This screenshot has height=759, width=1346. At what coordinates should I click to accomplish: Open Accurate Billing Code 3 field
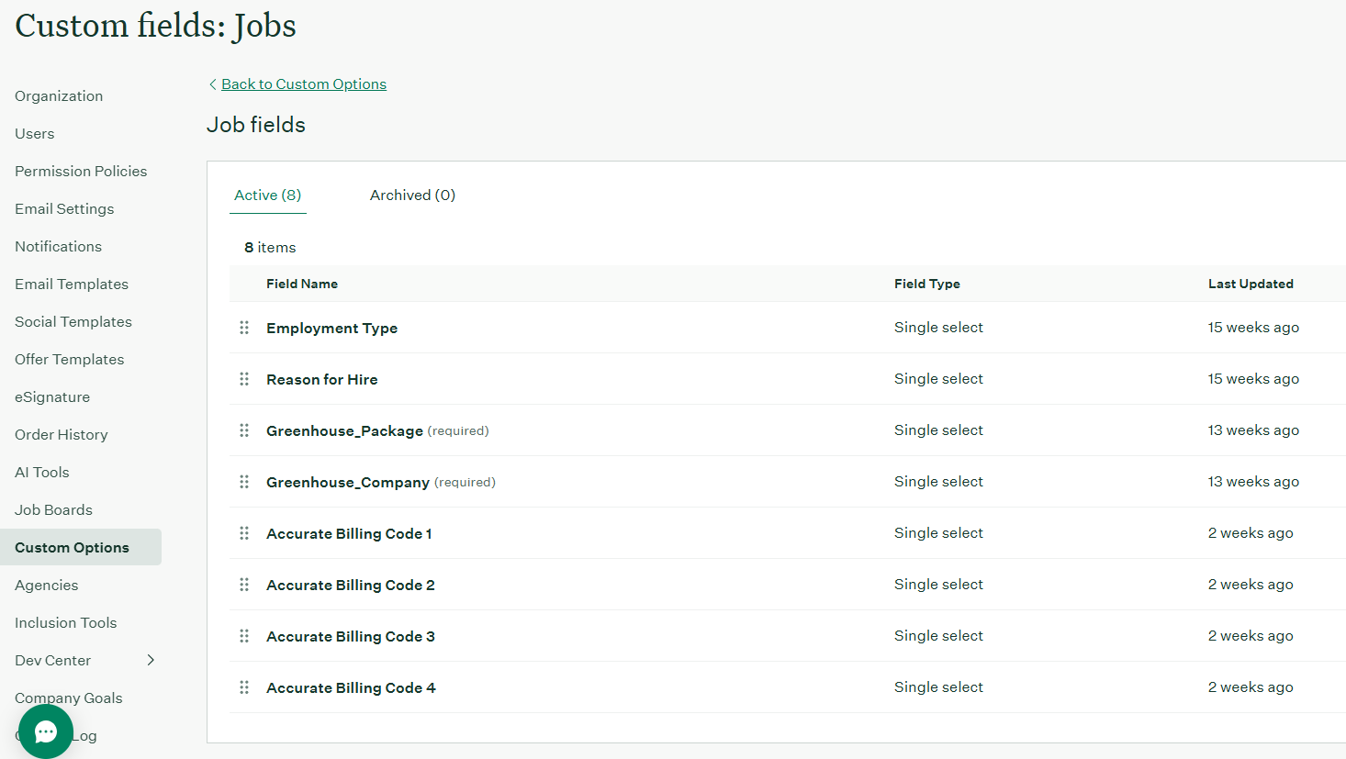coord(350,637)
